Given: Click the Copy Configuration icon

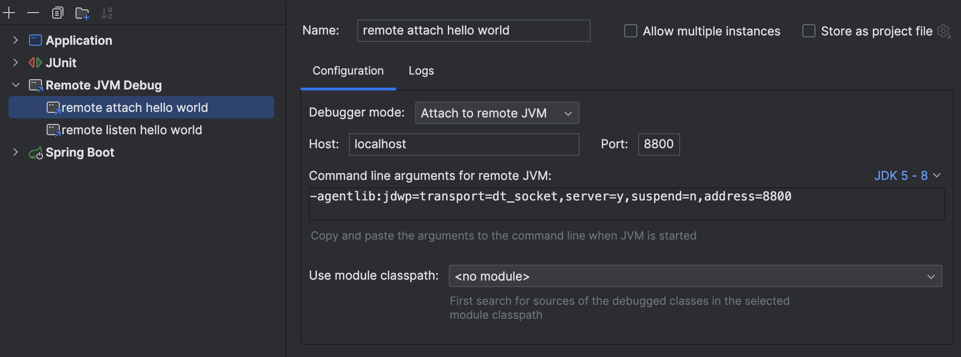Looking at the screenshot, I should click(x=57, y=13).
